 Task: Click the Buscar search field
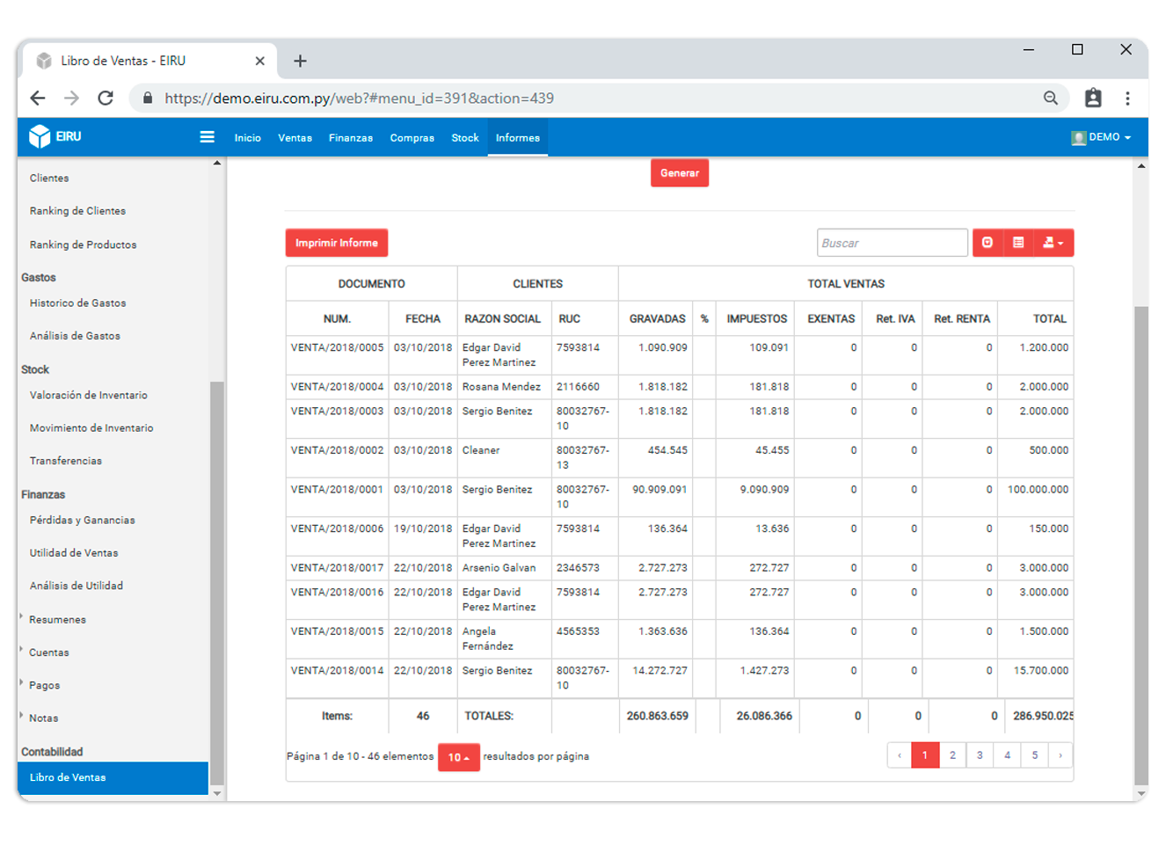pyautogui.click(x=892, y=243)
